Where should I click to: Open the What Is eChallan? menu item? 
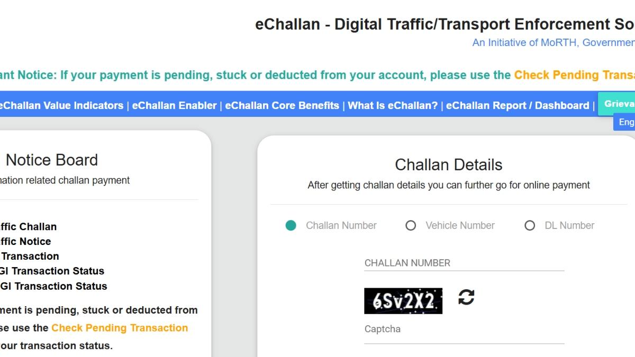[x=393, y=105]
